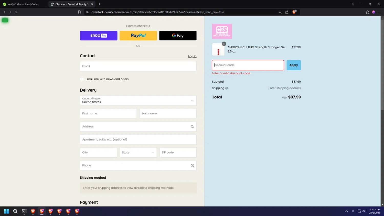Screen dimensions: 384x216
Task: Click American Culture gel product thumbnail
Action: coord(218,49)
